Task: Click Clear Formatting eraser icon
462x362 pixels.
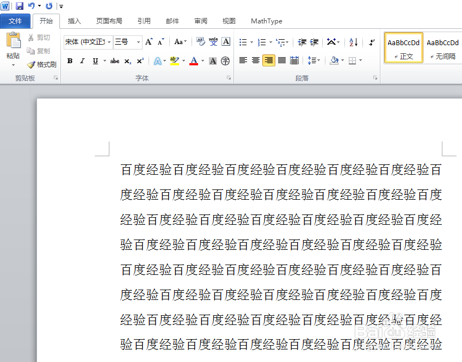Action: point(201,42)
